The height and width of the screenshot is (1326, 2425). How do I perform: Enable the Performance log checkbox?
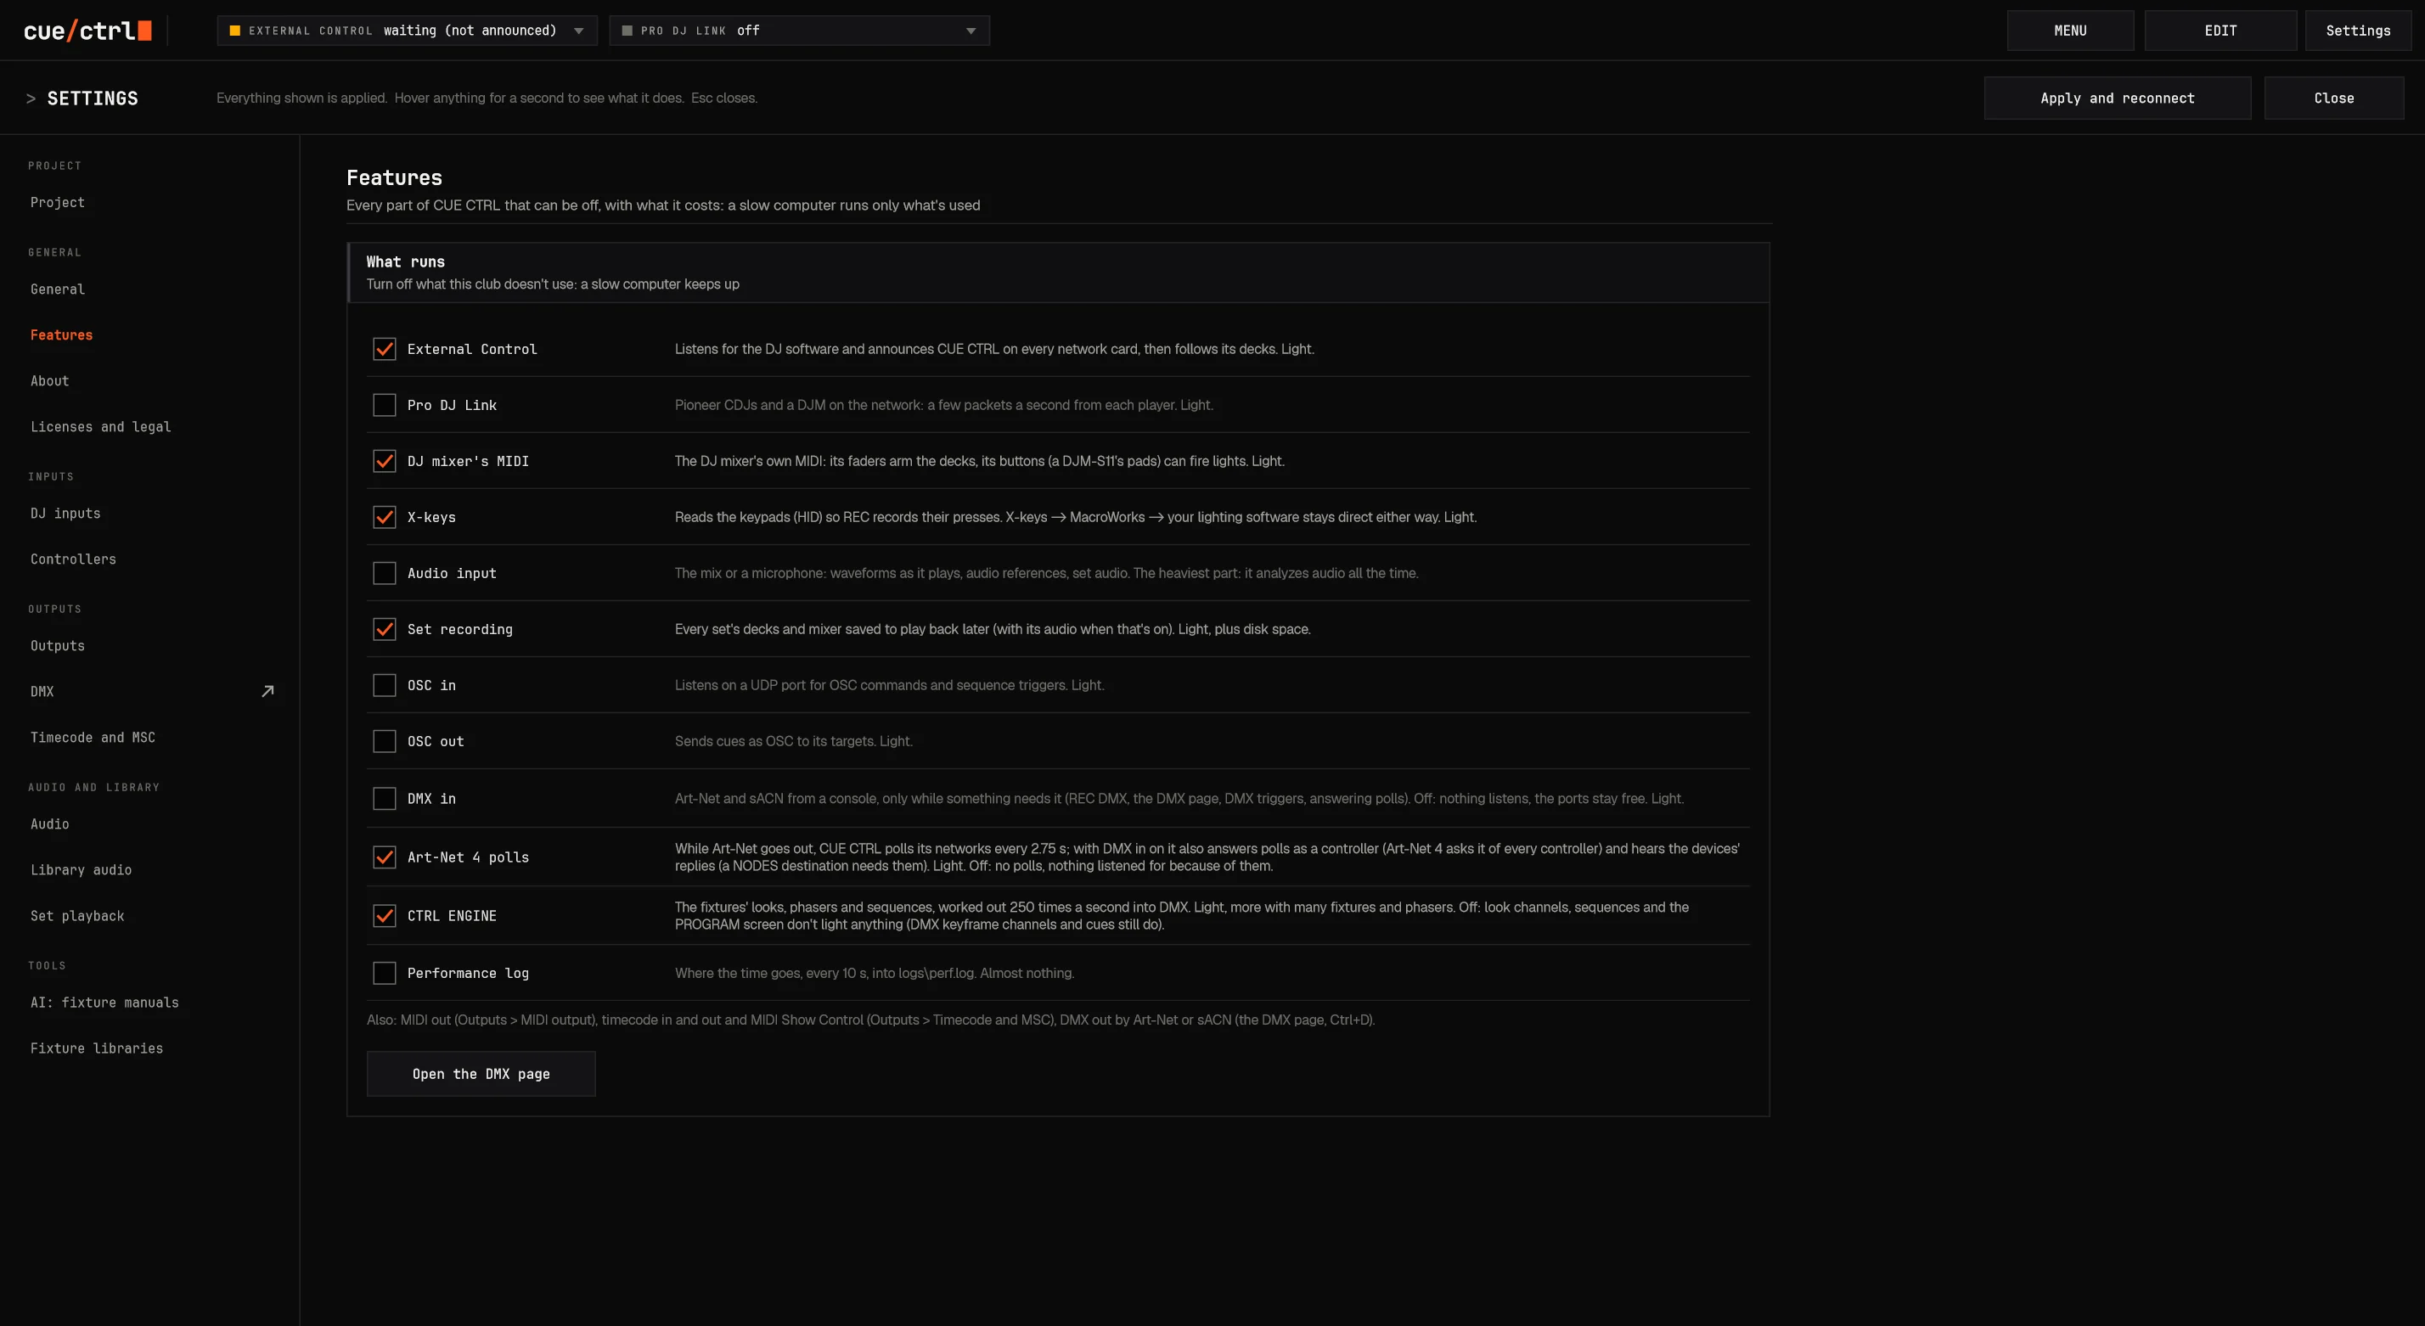[x=384, y=973]
